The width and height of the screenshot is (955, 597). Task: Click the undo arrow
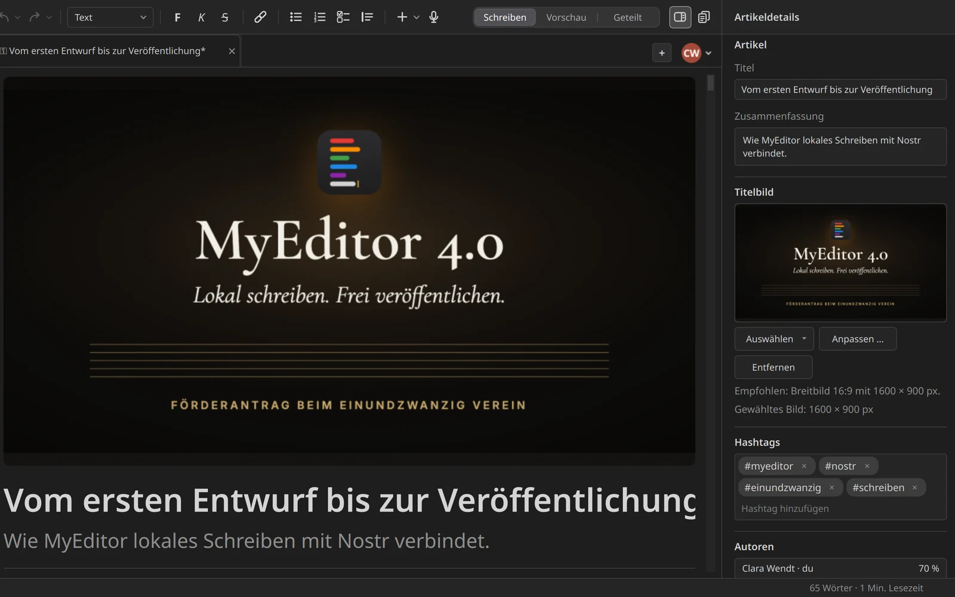pos(4,17)
